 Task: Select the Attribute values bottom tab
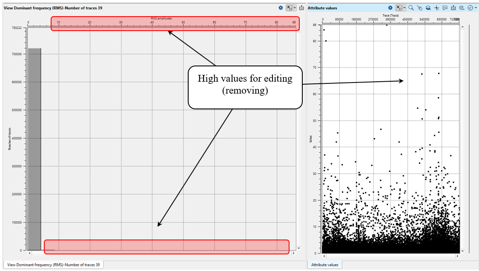324,265
